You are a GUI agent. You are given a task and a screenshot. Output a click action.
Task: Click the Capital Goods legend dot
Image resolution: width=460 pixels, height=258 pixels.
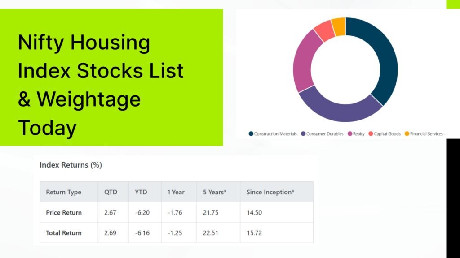pos(371,133)
